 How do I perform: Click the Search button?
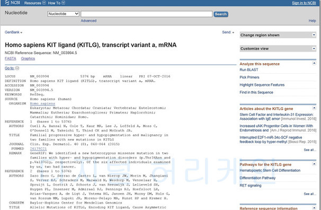[x=221, y=14]
